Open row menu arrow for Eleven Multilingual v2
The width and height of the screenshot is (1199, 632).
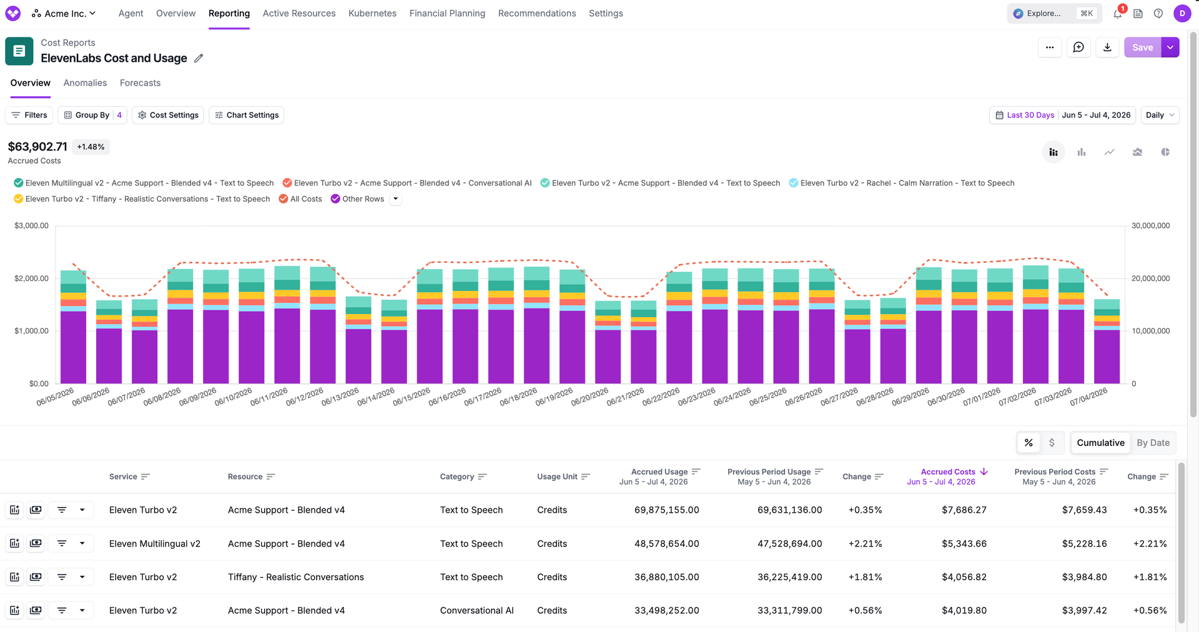tap(82, 543)
